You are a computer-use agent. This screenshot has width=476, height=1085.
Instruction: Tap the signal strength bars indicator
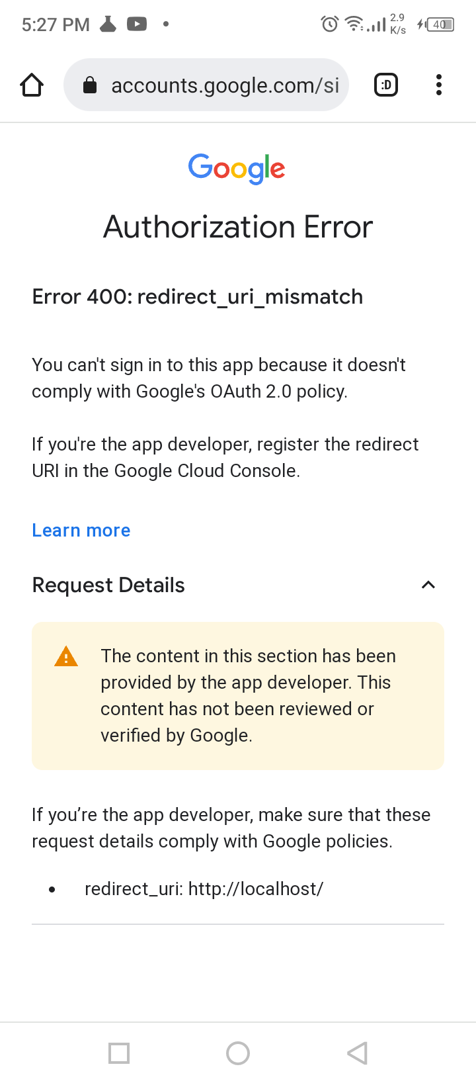pos(376,24)
